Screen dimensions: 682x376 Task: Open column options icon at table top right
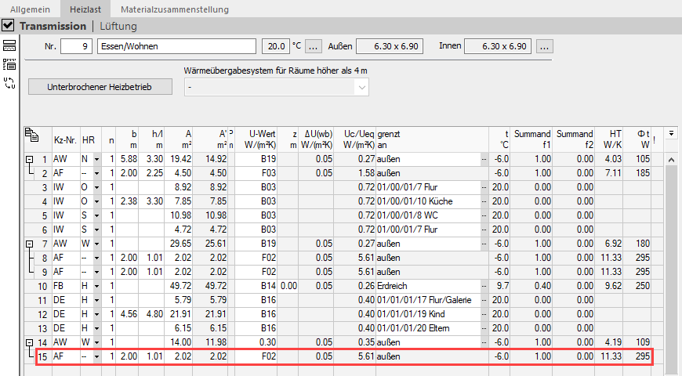(x=672, y=133)
